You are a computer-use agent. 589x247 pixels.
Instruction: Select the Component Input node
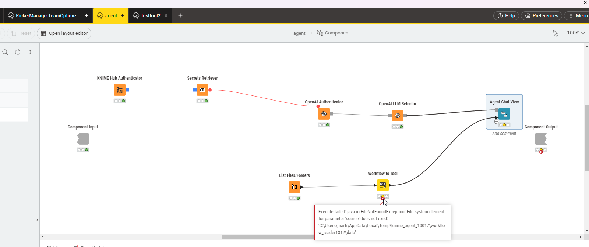(x=83, y=139)
